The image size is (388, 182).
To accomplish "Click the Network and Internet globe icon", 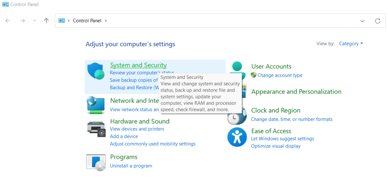I will (96, 105).
